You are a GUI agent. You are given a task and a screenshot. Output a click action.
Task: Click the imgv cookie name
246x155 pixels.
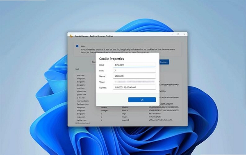click(x=124, y=114)
